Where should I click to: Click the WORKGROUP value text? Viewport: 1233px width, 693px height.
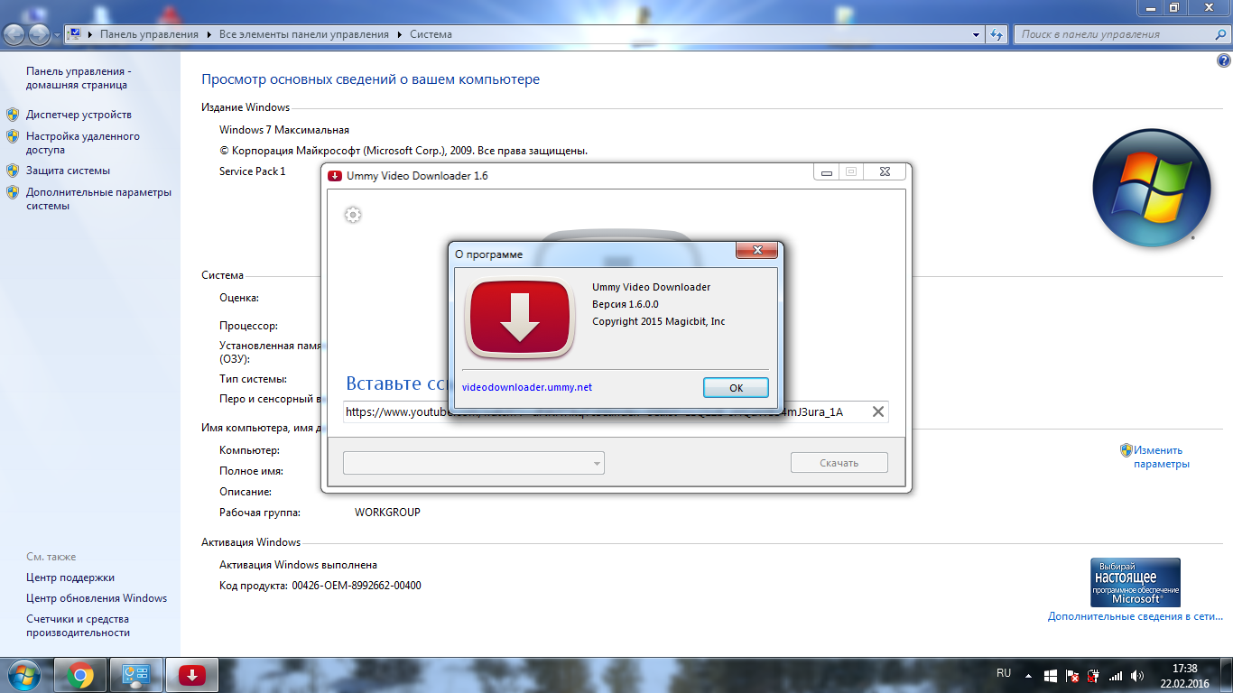pos(387,513)
